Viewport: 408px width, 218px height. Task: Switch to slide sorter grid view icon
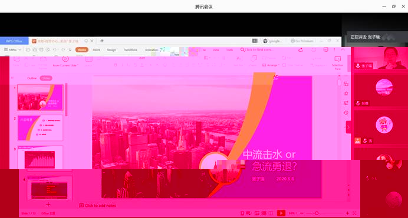(264, 213)
